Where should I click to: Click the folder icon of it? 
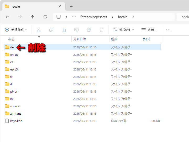point(7,84)
